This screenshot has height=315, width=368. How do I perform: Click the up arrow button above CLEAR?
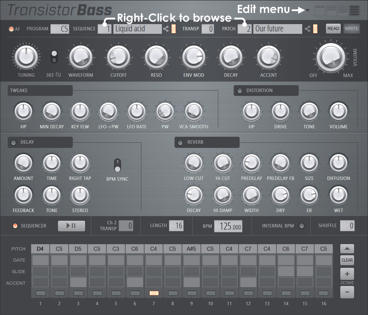pyautogui.click(x=347, y=249)
